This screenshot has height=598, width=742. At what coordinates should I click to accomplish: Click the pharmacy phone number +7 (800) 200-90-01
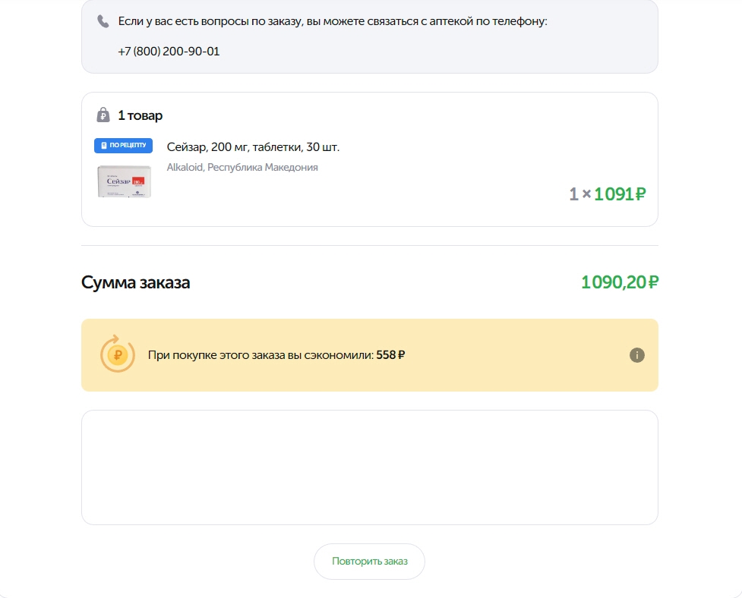(x=169, y=51)
